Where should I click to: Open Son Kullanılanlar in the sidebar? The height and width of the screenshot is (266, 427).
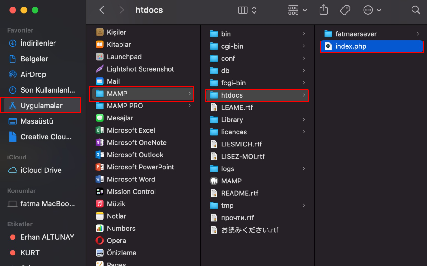pyautogui.click(x=43, y=90)
